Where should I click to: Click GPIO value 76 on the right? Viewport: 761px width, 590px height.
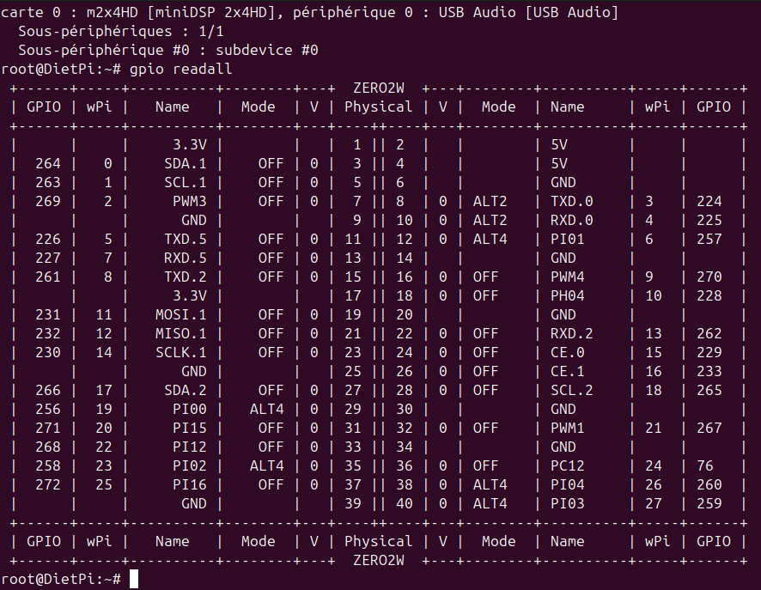(x=705, y=465)
